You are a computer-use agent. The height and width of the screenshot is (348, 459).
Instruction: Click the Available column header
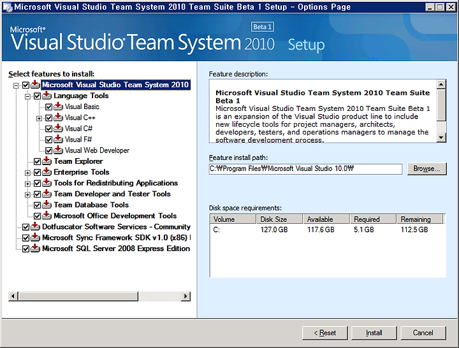[x=326, y=219]
